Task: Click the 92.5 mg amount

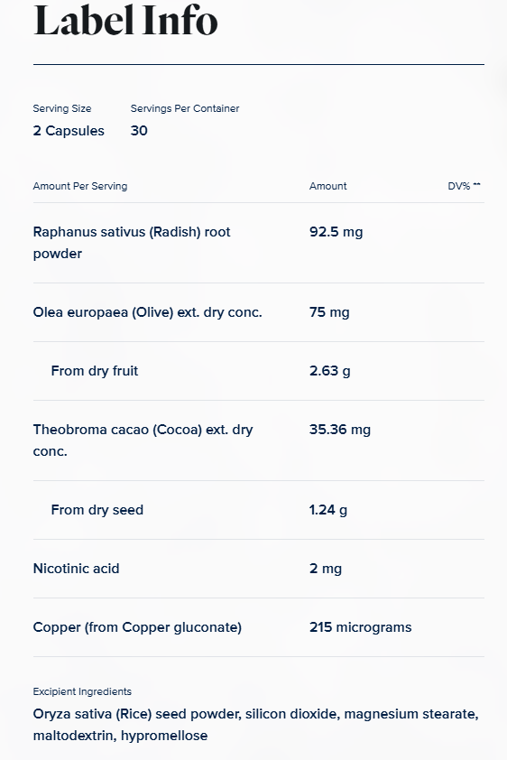Action: (336, 232)
